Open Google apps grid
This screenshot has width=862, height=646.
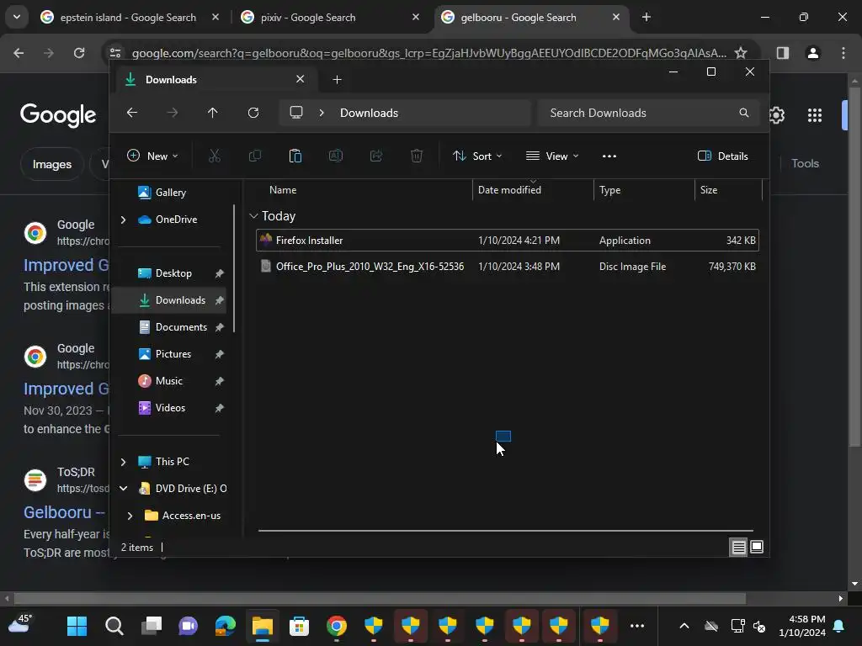tap(814, 114)
